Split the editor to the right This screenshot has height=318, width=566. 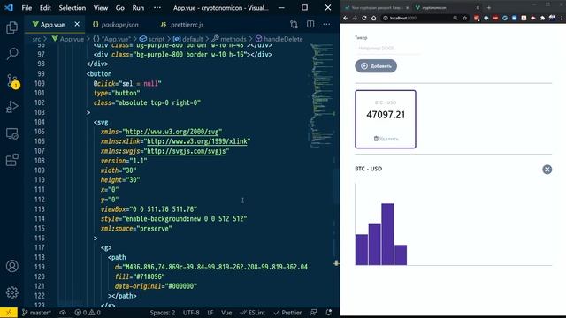(x=310, y=24)
